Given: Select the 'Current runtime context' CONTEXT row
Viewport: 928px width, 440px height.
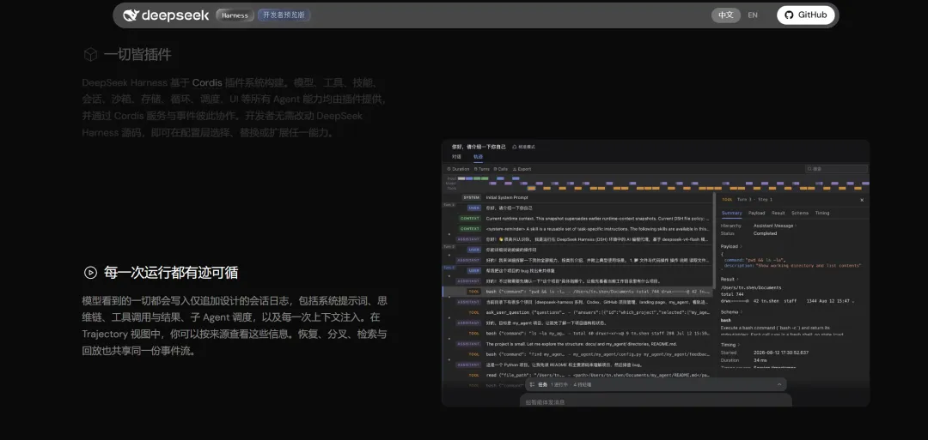Looking at the screenshot, I should click(x=577, y=219).
